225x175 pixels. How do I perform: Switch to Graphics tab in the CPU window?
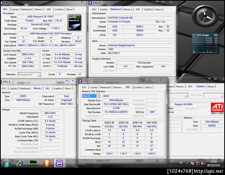(59, 9)
